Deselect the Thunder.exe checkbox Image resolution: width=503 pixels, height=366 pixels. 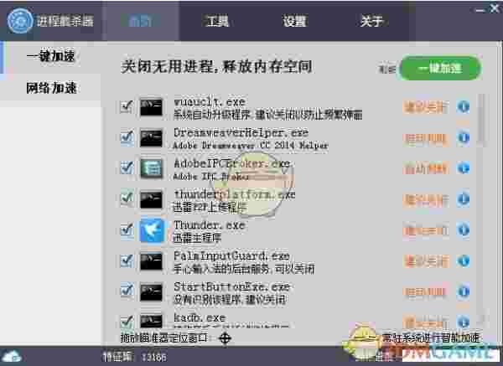click(x=127, y=229)
